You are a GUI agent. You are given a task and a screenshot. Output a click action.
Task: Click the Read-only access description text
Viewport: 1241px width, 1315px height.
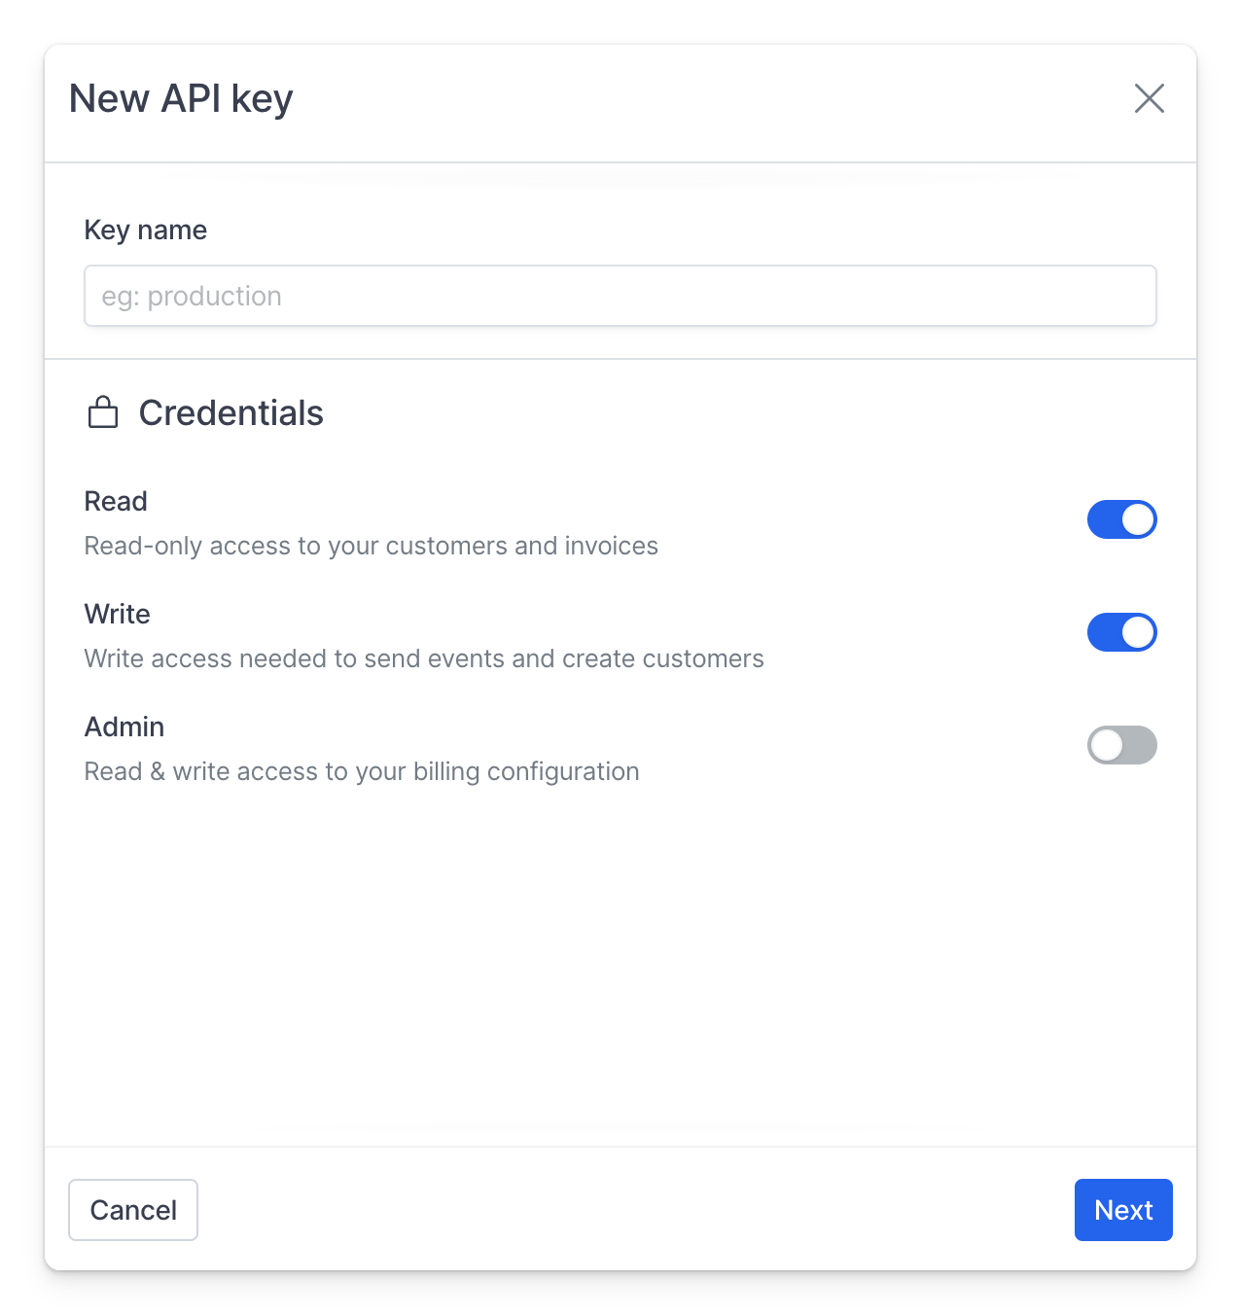pyautogui.click(x=372, y=546)
